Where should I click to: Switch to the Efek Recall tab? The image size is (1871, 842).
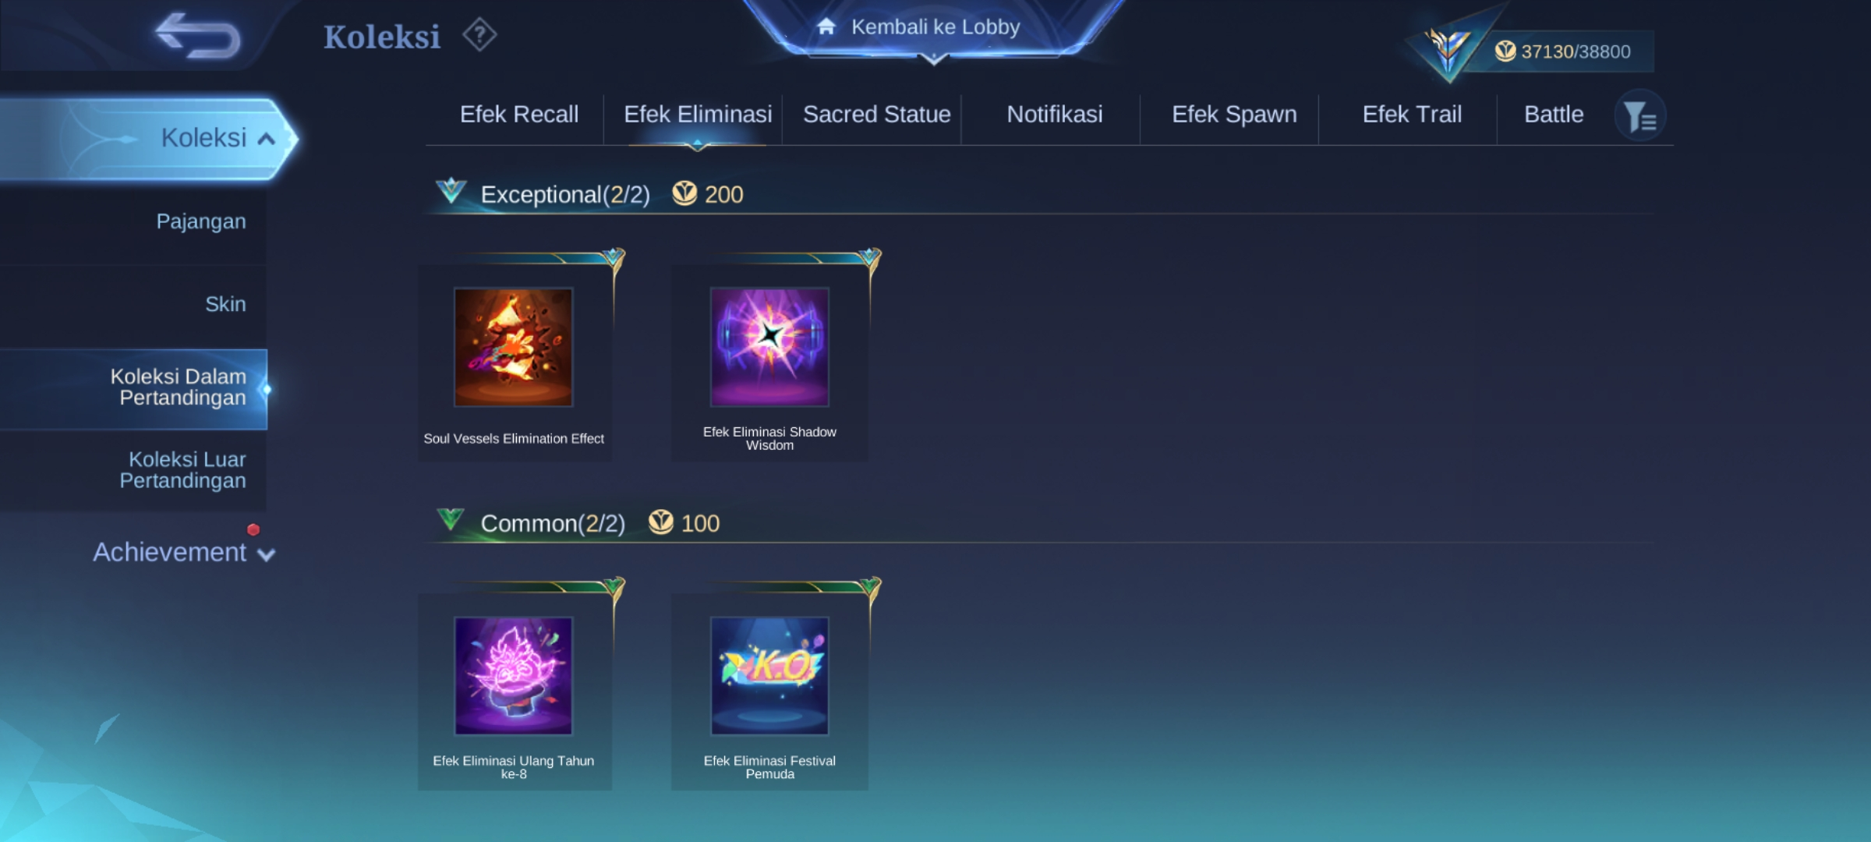click(x=519, y=115)
